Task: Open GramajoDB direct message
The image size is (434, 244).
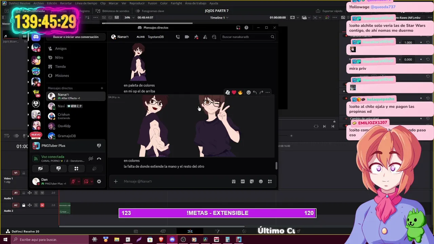Action: [x=76, y=136]
